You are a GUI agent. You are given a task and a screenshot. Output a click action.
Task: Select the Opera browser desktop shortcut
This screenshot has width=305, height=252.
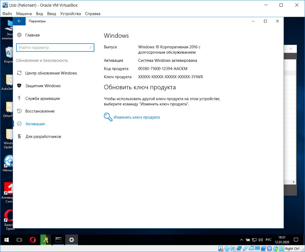[8, 220]
